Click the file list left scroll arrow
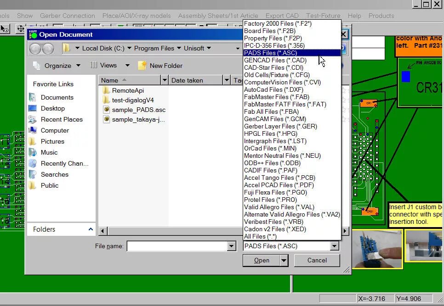The height and width of the screenshot is (306, 444). tap(102, 231)
